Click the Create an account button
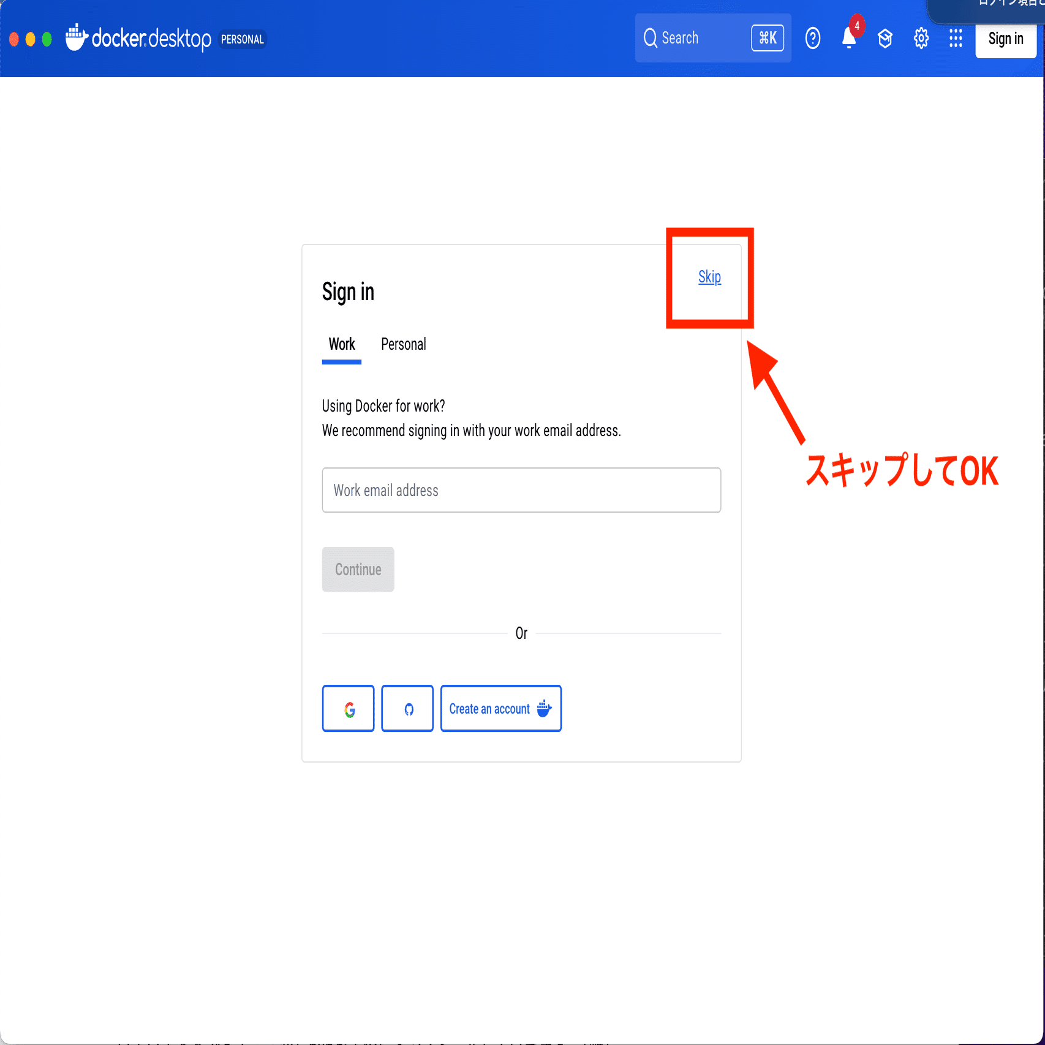 coord(501,709)
